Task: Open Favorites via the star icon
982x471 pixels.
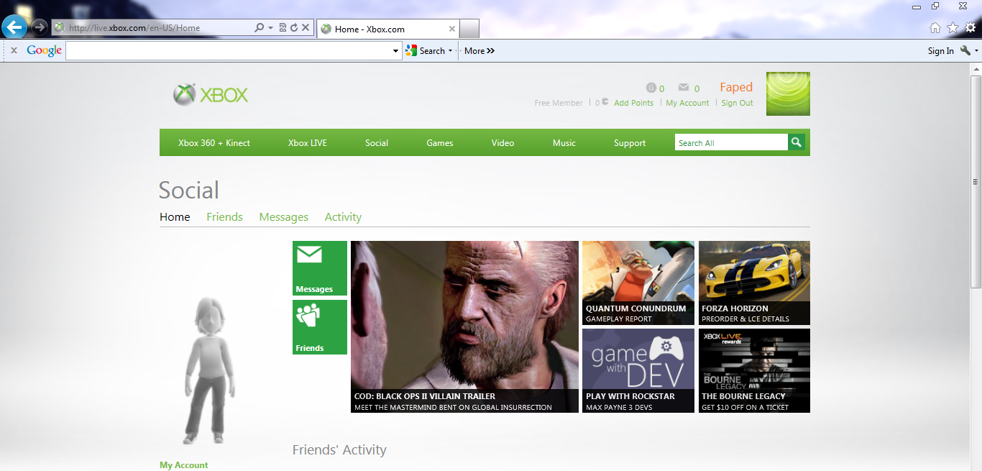Action: (953, 28)
